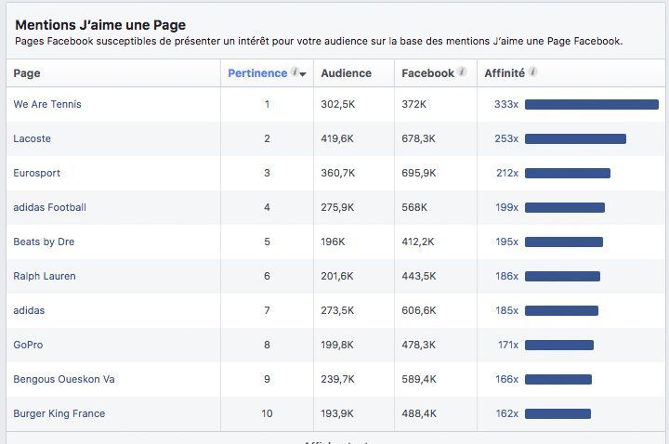669x444 pixels.
Task: Click Bengous Oueskon Va page link
Action: point(64,379)
